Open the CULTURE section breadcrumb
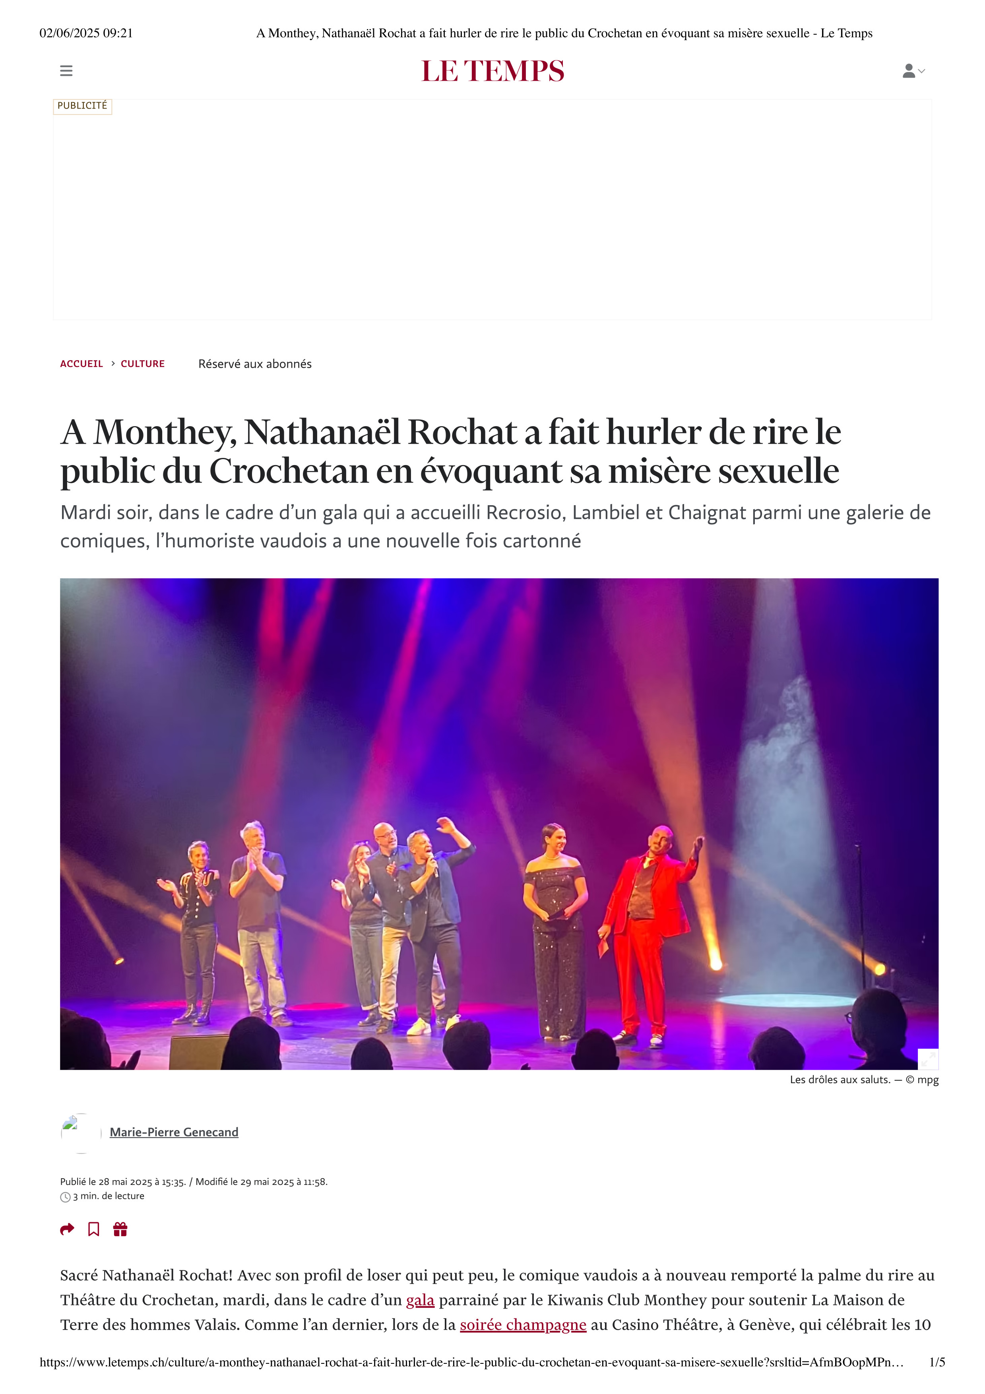Viewport: 985px width, 1394px height. tap(143, 364)
